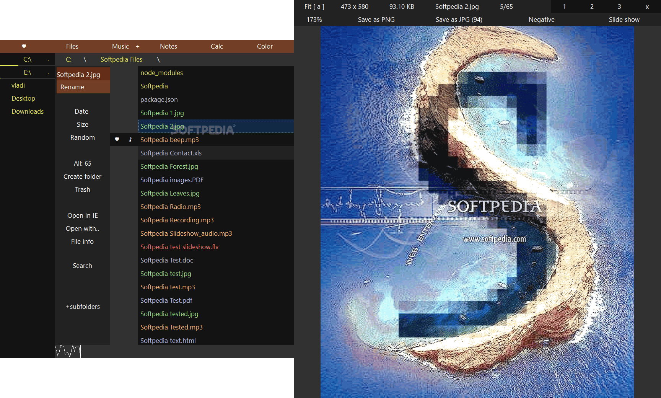Viewport: 661px width, 398px height.
Task: Select the E:\ drive in sidebar
Action: point(28,72)
